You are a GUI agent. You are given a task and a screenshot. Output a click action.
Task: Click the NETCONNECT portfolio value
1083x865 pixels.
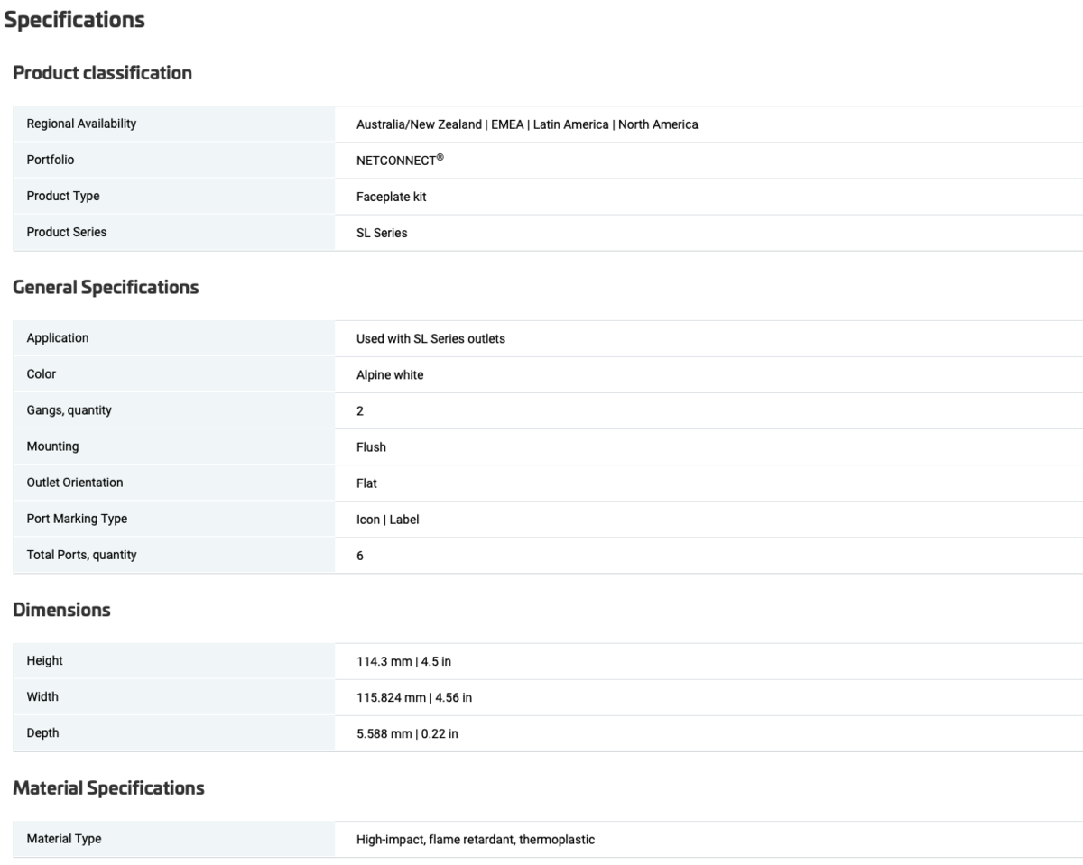[400, 161]
